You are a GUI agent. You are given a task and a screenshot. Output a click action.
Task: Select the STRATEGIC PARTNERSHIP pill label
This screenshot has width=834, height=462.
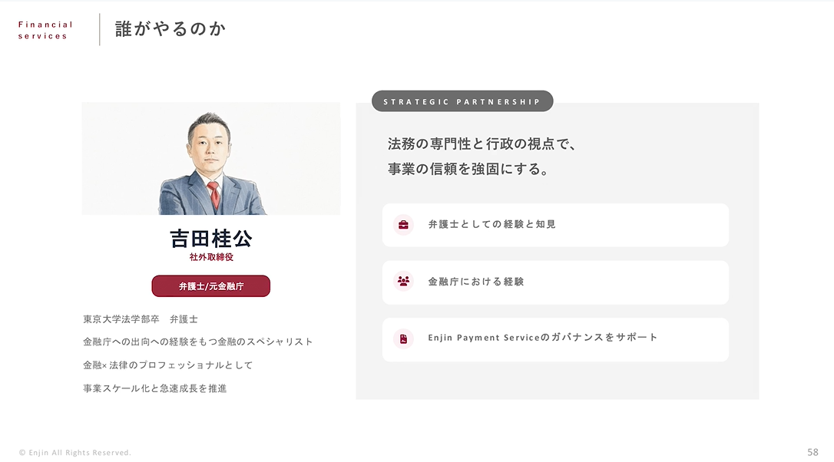click(462, 101)
